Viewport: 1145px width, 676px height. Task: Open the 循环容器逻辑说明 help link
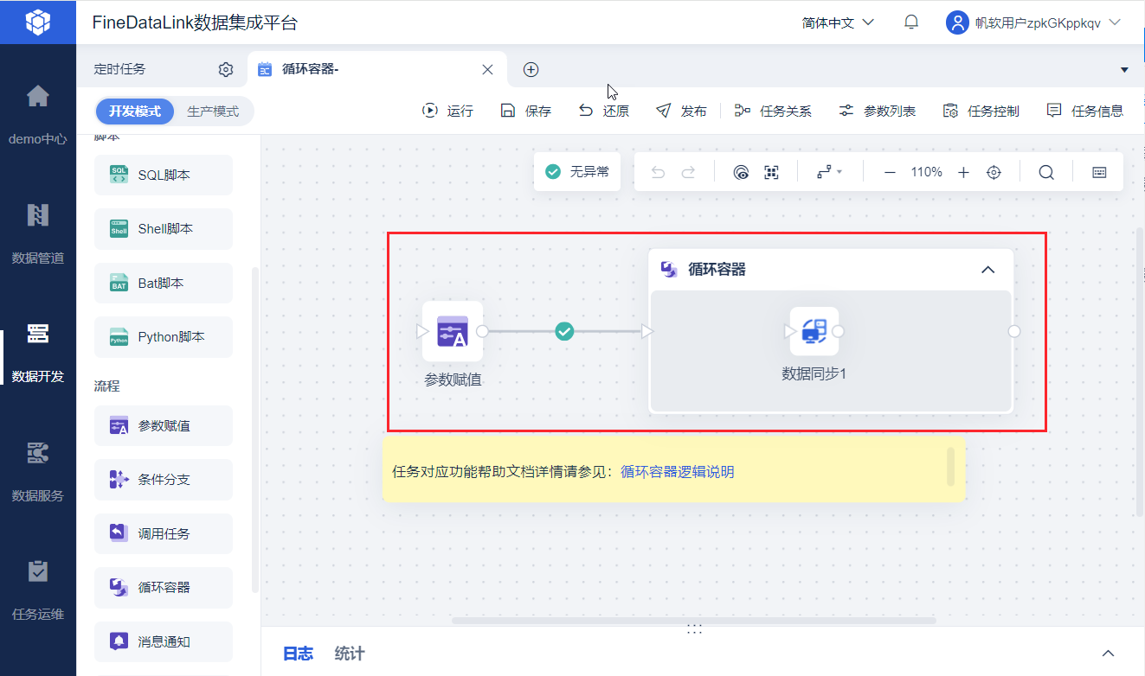coord(678,472)
